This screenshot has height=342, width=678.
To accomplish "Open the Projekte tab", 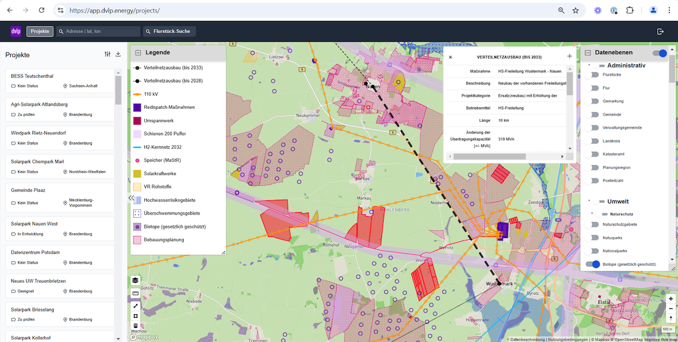I will click(x=40, y=32).
